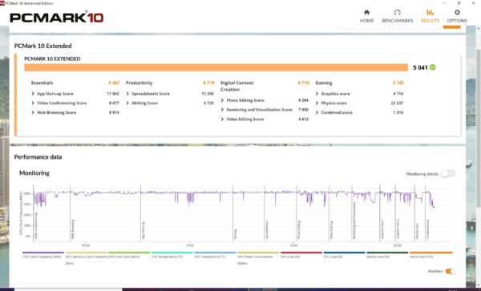Click the App Start-up value 11 042

(113, 94)
